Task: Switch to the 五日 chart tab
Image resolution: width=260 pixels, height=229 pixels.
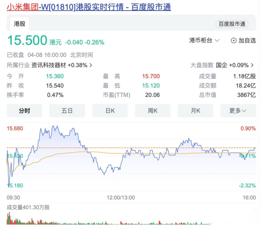Action: (x=67, y=110)
